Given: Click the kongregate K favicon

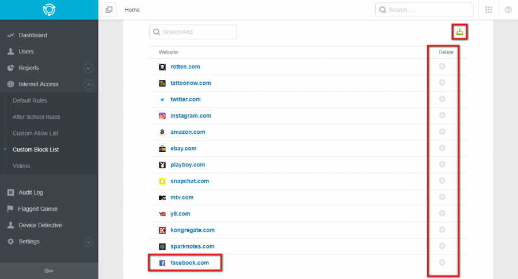Looking at the screenshot, I should tap(162, 230).
